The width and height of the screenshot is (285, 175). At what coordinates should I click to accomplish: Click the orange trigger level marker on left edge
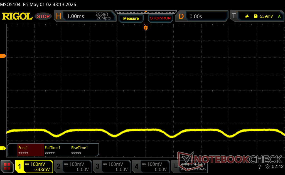click(3, 56)
